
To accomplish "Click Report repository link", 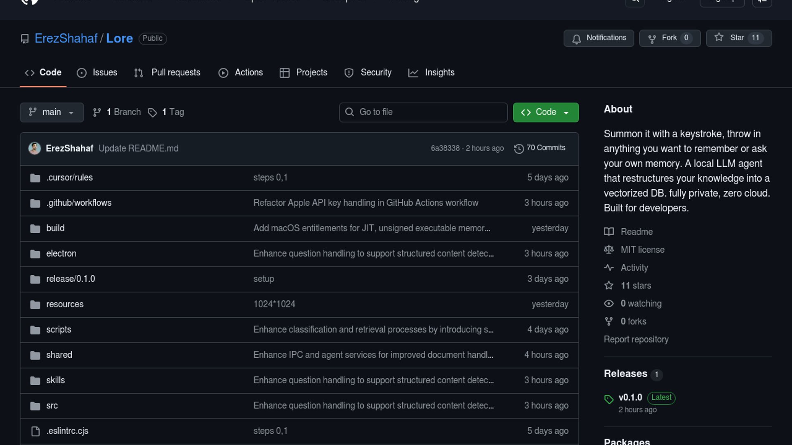I will [x=636, y=340].
